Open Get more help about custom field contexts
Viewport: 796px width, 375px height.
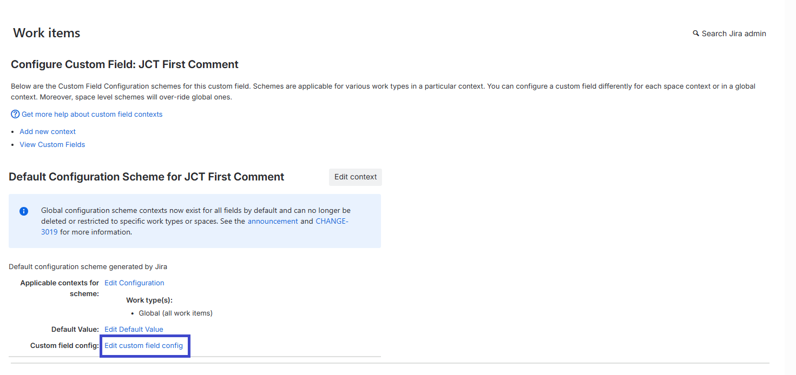[92, 114]
